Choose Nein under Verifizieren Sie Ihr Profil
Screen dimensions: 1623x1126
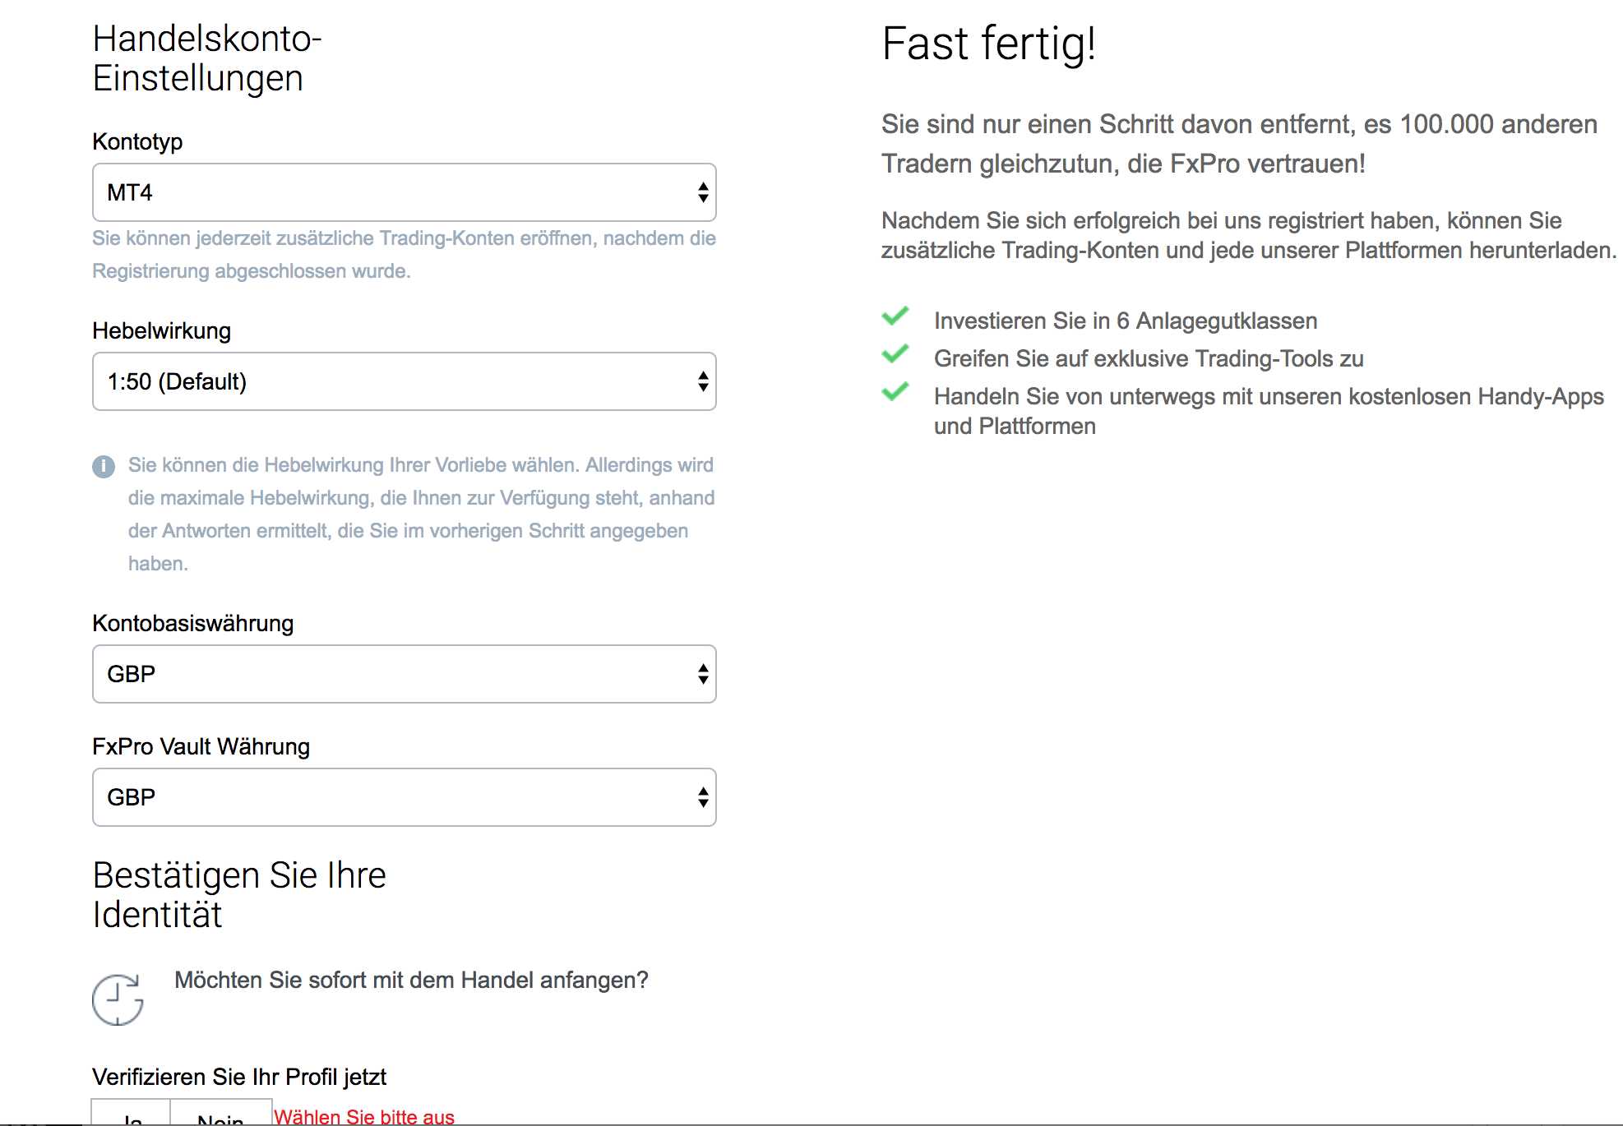coord(221,1114)
